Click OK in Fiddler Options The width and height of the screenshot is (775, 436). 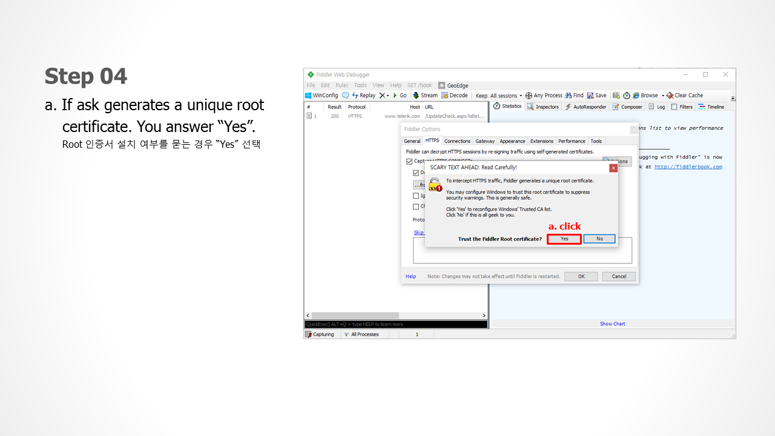[581, 276]
